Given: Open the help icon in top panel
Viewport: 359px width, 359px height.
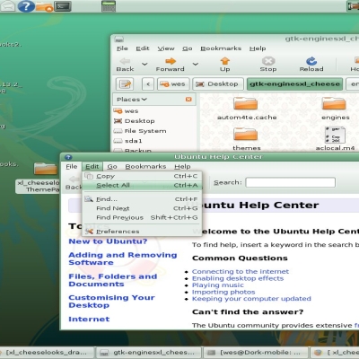Looking at the screenshot, I should (26, 6).
